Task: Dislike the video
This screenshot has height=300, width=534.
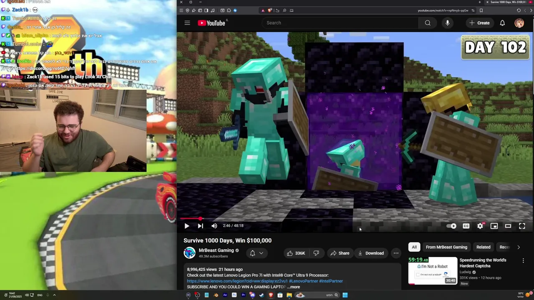Action: tap(316, 253)
